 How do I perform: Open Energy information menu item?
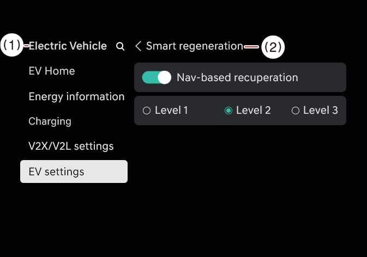click(76, 96)
